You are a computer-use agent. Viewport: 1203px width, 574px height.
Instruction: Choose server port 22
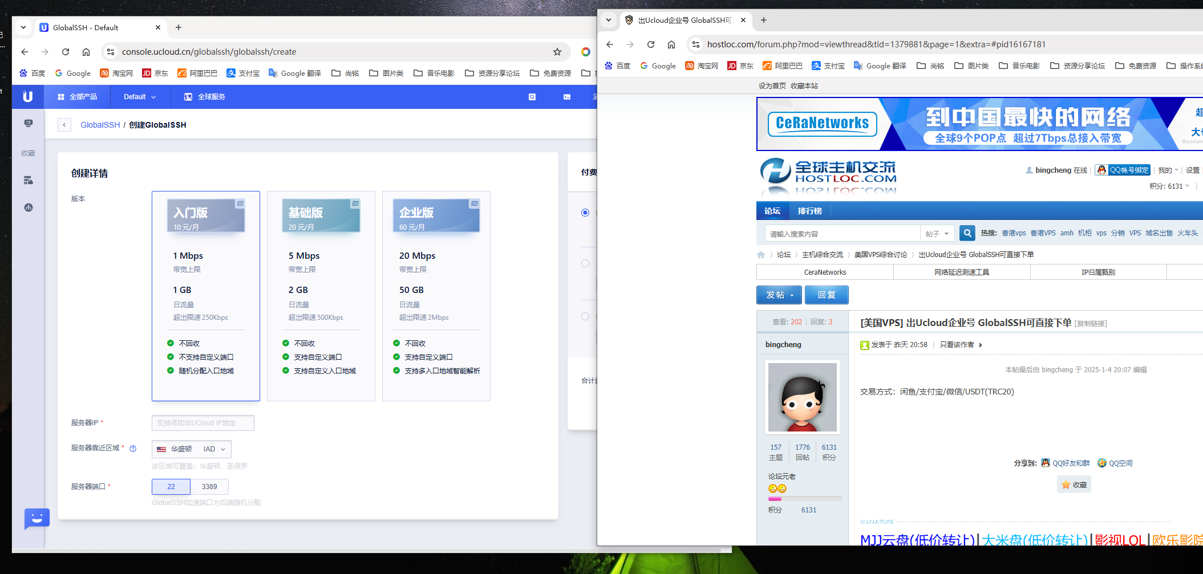click(x=171, y=487)
